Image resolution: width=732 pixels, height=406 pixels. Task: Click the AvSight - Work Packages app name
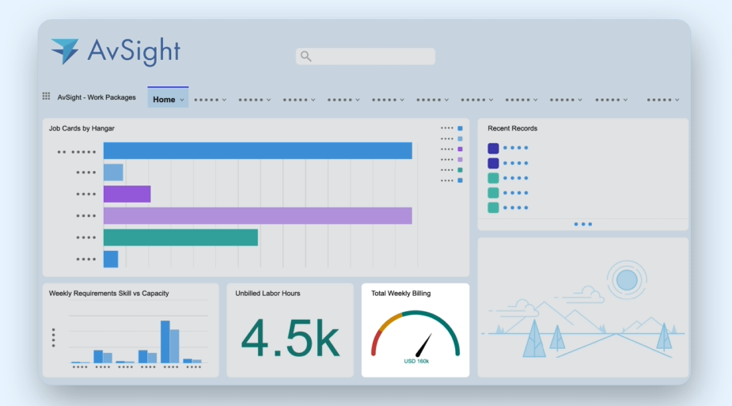pyautogui.click(x=97, y=97)
